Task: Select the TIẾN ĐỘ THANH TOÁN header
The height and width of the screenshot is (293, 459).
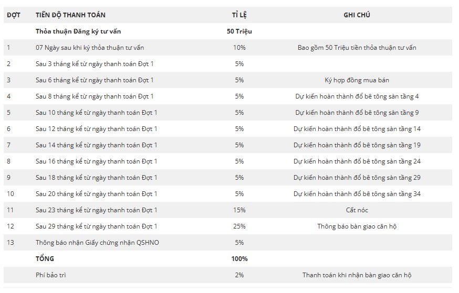Action: pyautogui.click(x=70, y=15)
